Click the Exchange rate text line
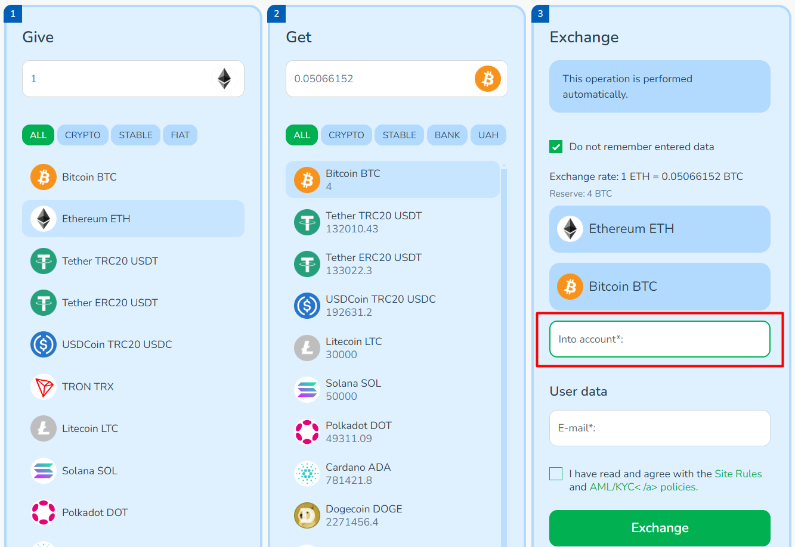795x547 pixels. click(646, 176)
